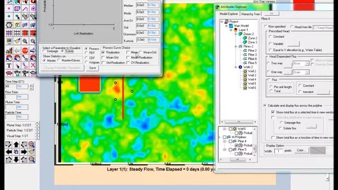
Task: Tick the CV-Realization checkbox
Action: 128,63
